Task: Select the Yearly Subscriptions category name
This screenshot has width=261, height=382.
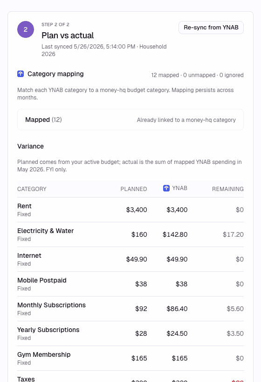Action: click(48, 330)
